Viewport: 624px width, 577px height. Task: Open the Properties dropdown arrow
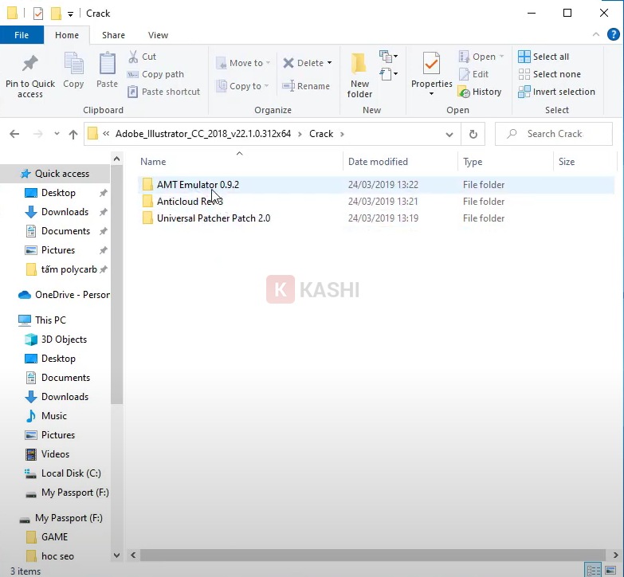tap(431, 94)
